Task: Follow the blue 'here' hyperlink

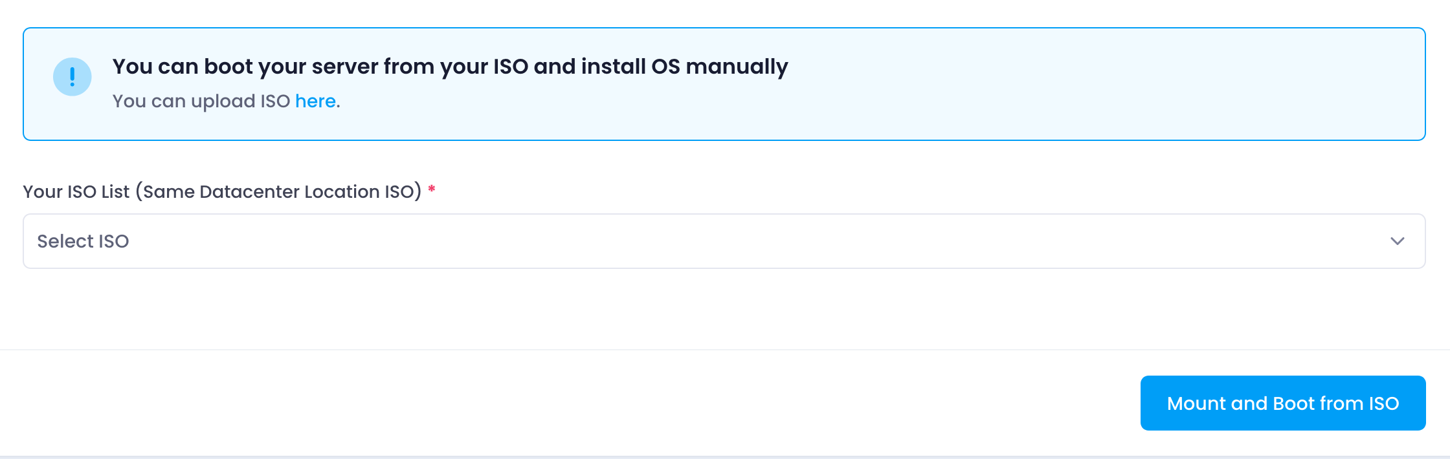Action: pyautogui.click(x=315, y=101)
